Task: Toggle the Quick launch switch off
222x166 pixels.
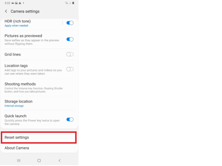Action: point(70,120)
